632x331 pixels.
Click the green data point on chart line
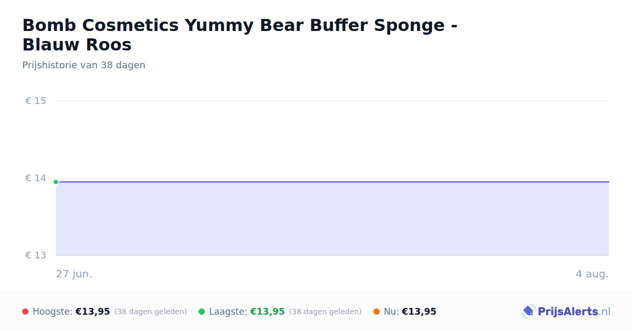pos(56,182)
